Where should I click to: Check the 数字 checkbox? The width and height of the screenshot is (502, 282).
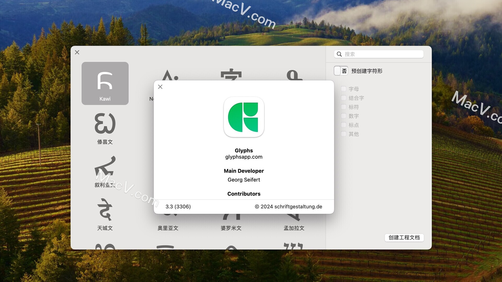(344, 116)
